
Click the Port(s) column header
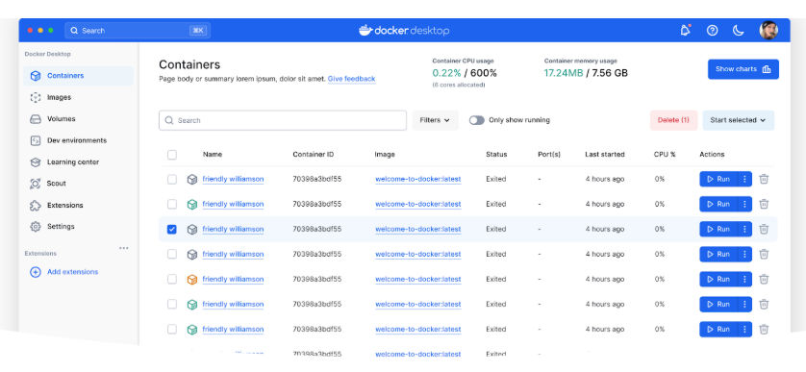pos(549,155)
